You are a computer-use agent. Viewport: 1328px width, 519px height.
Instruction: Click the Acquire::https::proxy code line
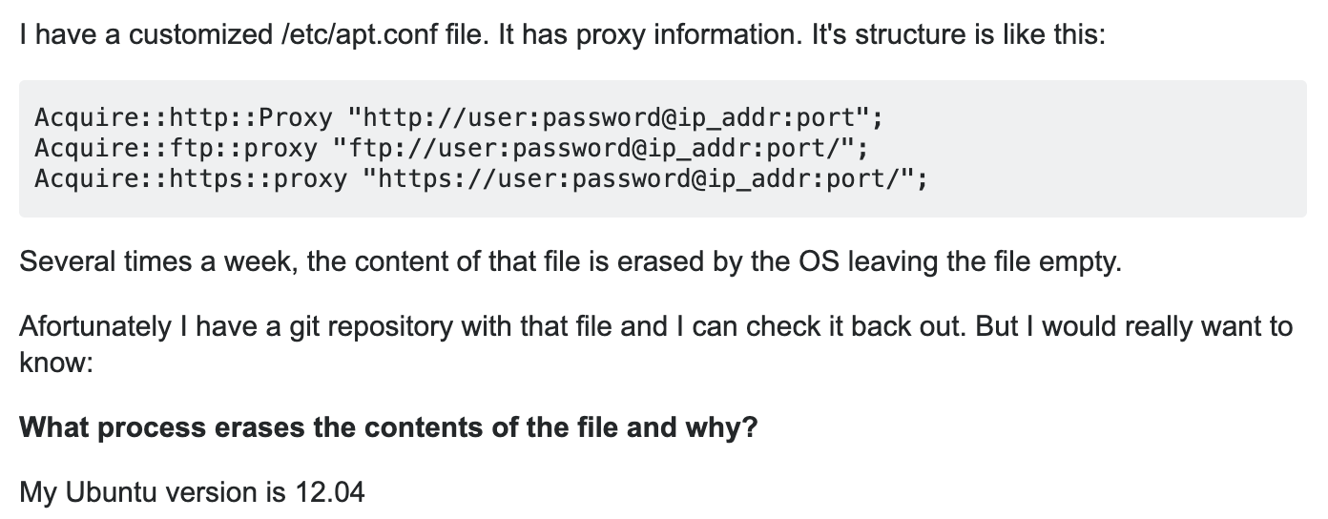(481, 178)
